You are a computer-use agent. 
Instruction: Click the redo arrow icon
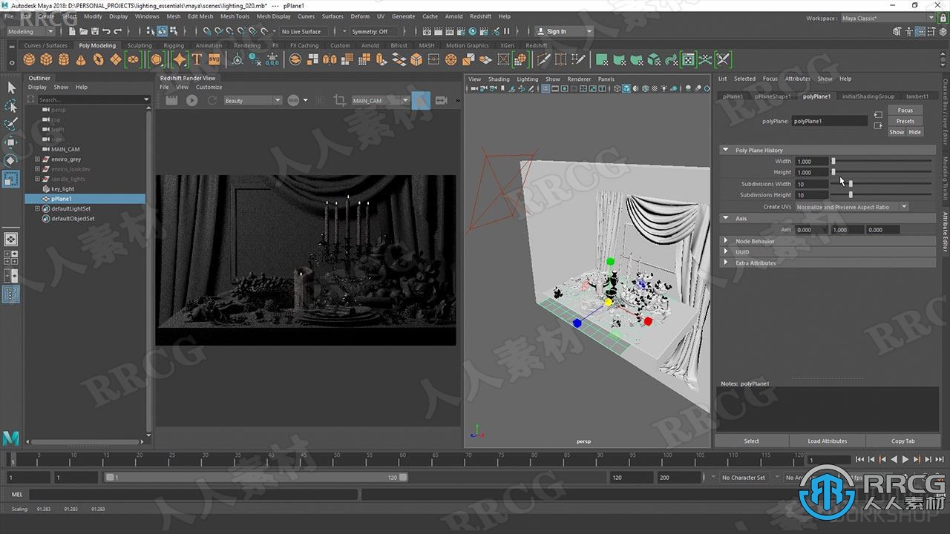(x=118, y=31)
